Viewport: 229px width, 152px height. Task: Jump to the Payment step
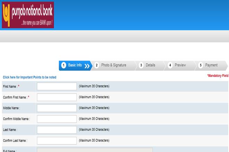click(x=211, y=65)
